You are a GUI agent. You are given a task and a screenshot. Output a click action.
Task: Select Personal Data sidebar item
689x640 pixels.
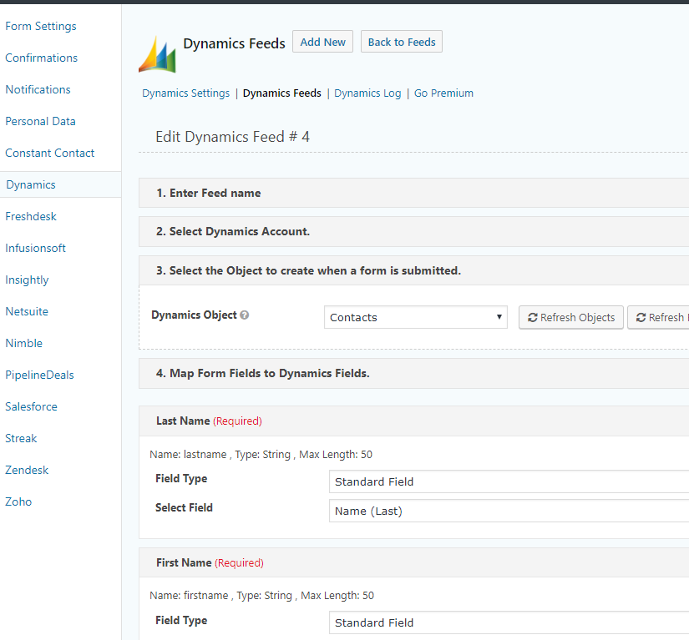(40, 121)
